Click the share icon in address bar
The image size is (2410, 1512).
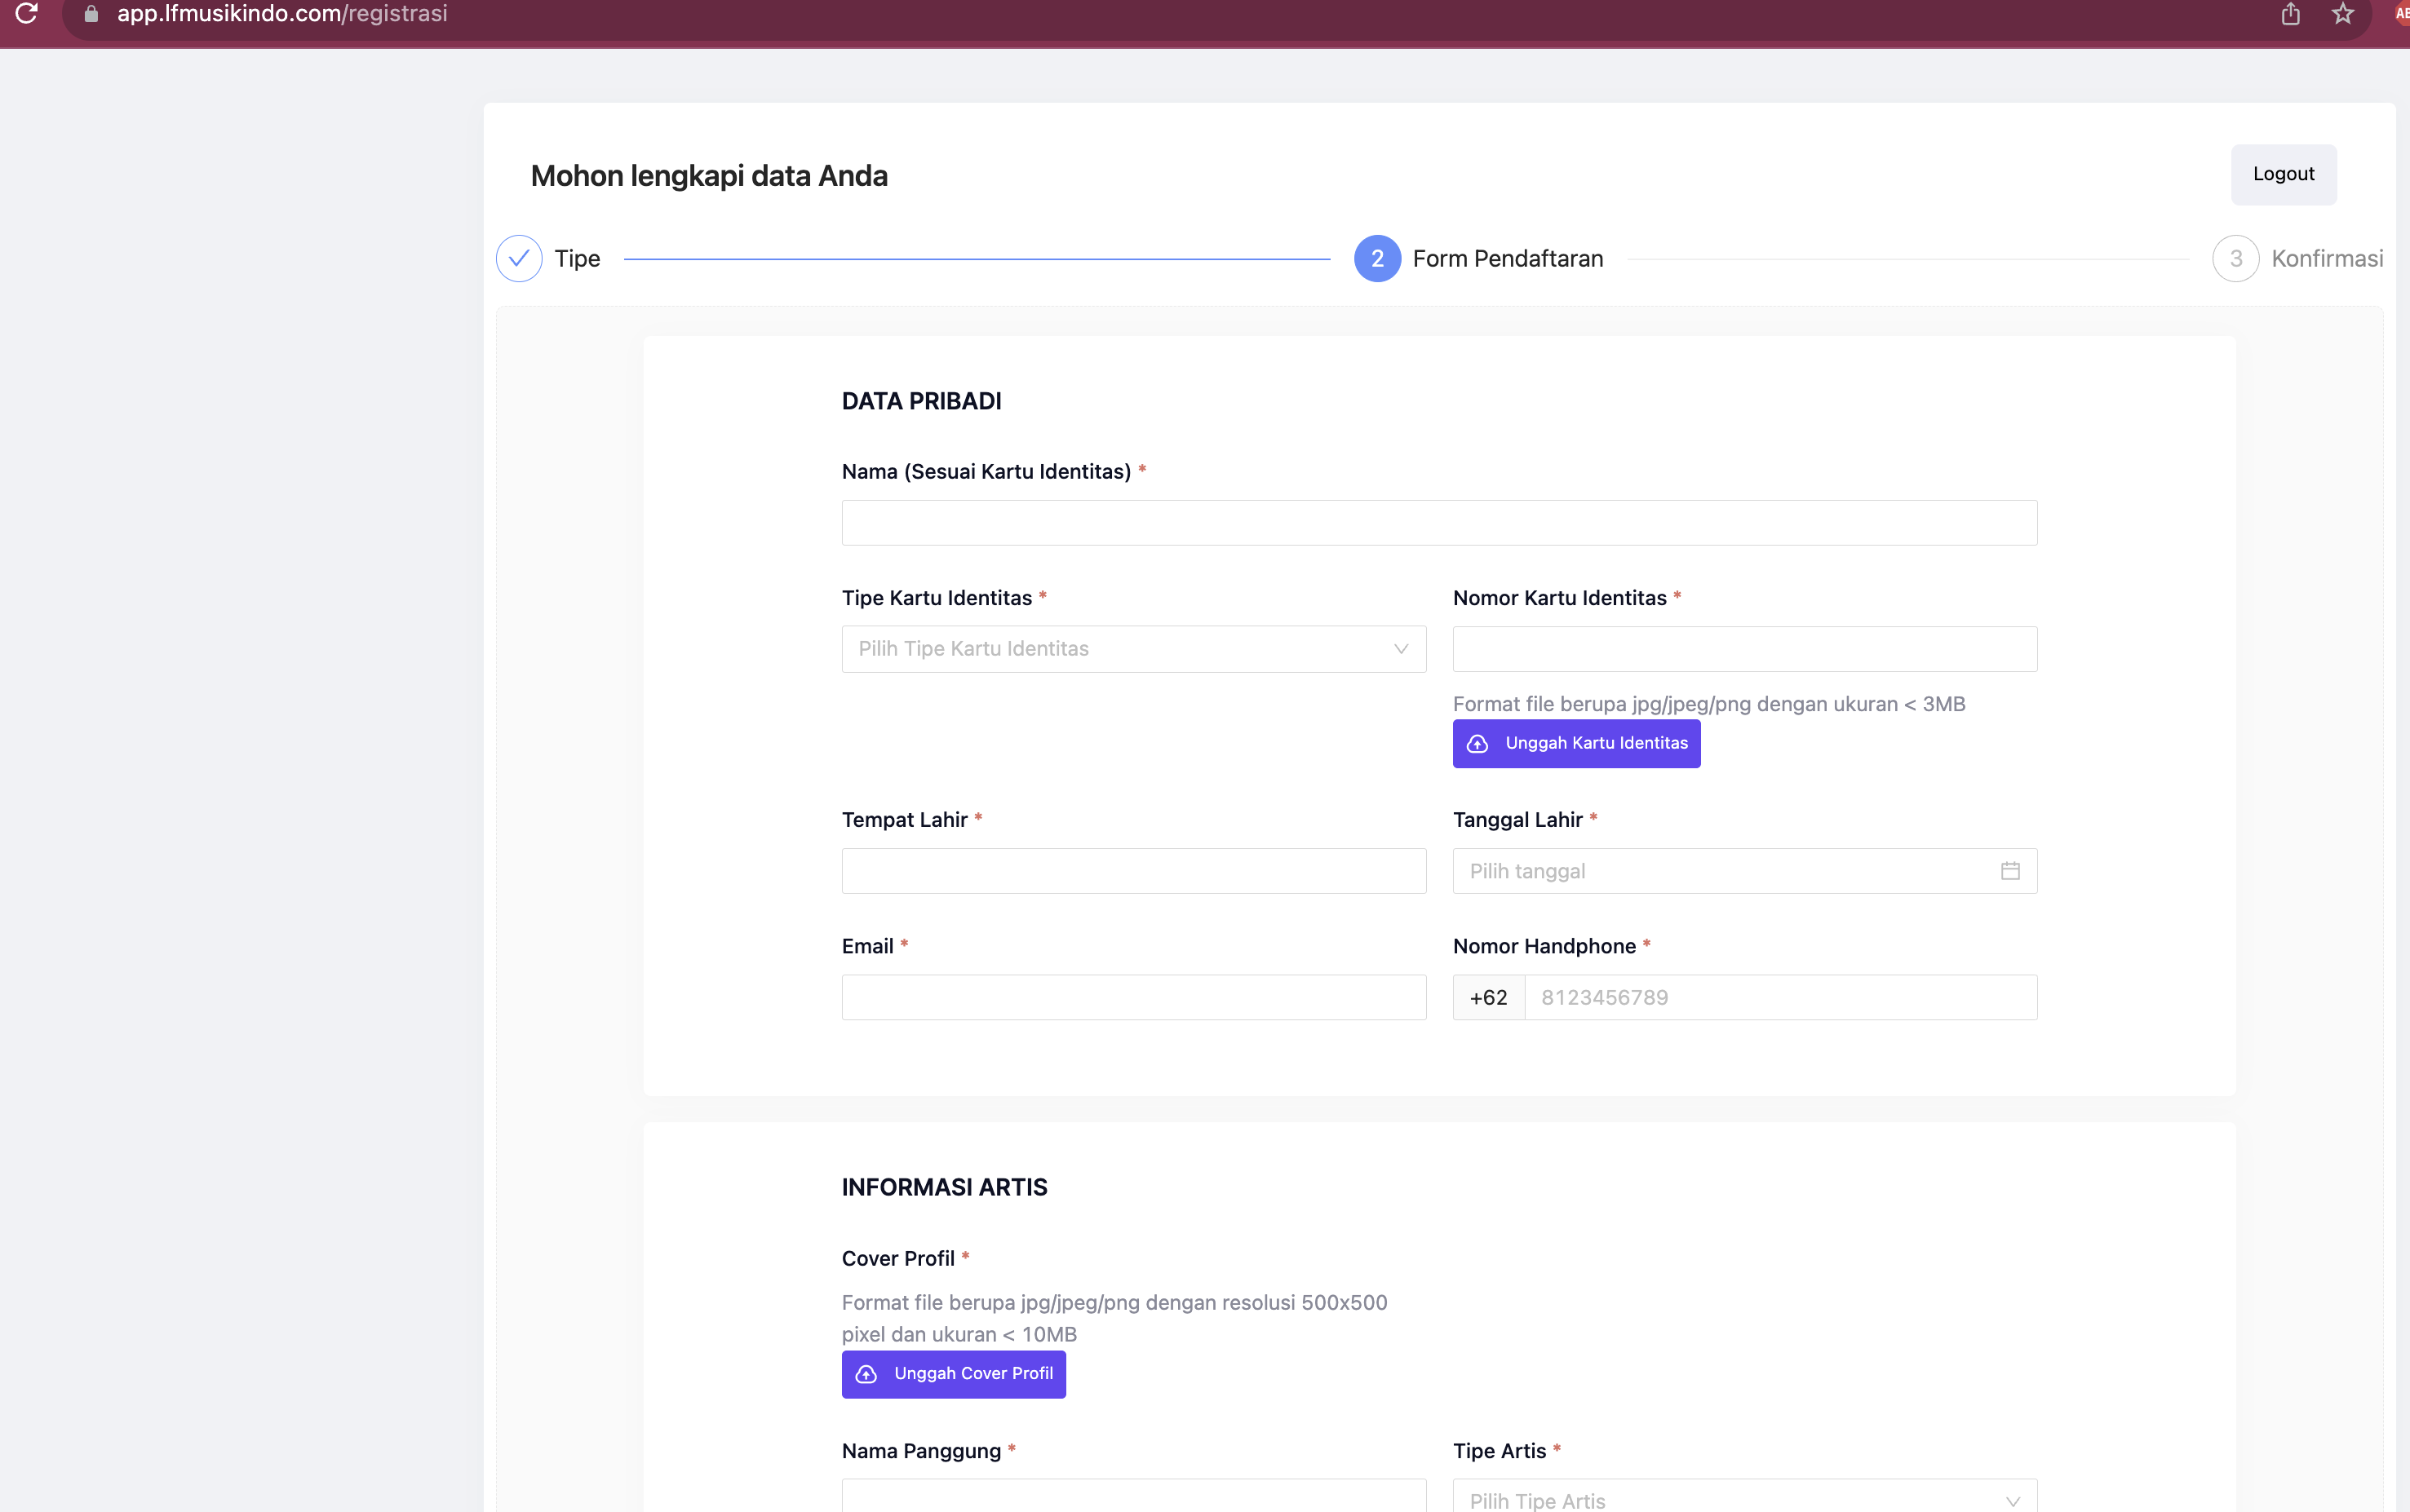tap(2290, 14)
